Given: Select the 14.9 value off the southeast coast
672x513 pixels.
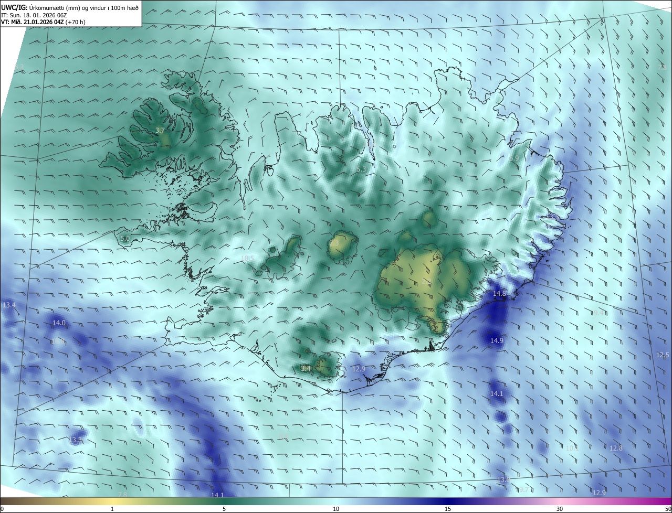Looking at the screenshot, I should [x=497, y=340].
